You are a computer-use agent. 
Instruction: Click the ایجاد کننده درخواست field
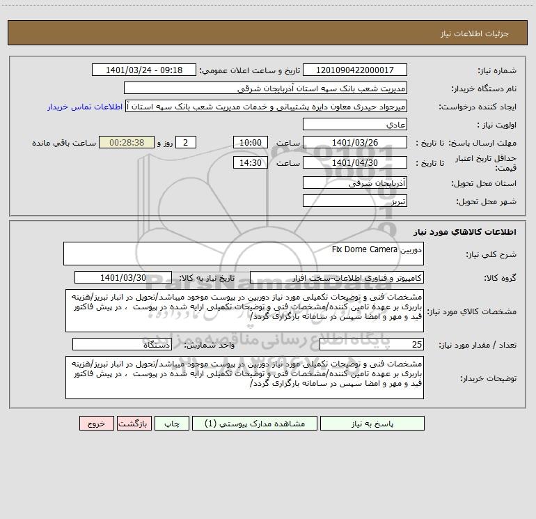[267, 106]
